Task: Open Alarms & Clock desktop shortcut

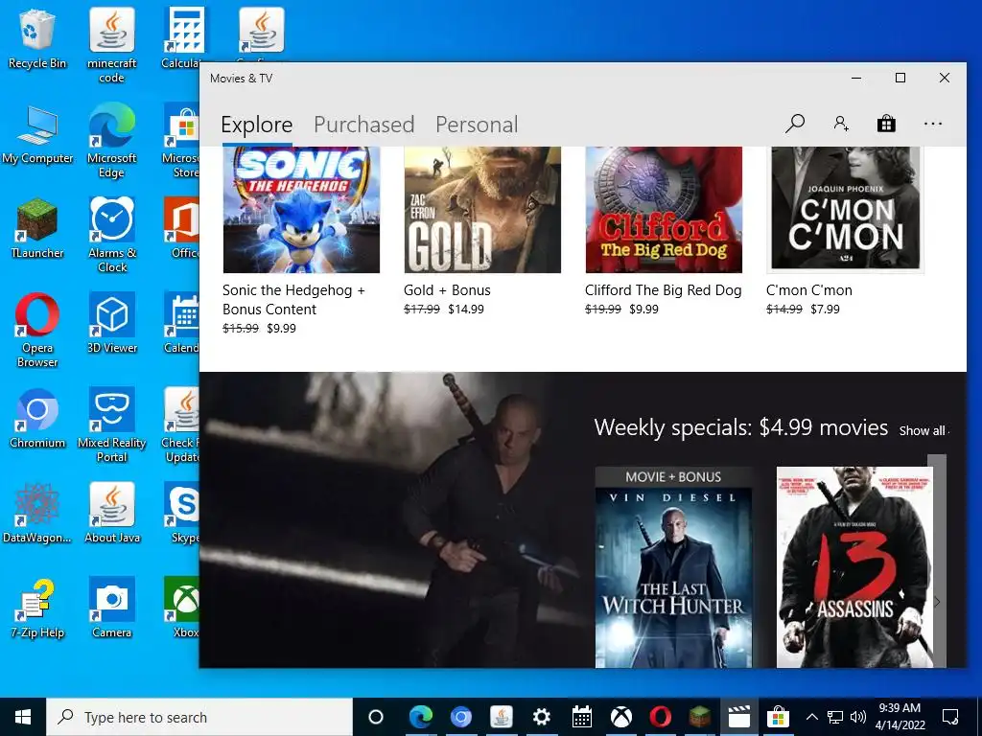Action: coord(111,236)
